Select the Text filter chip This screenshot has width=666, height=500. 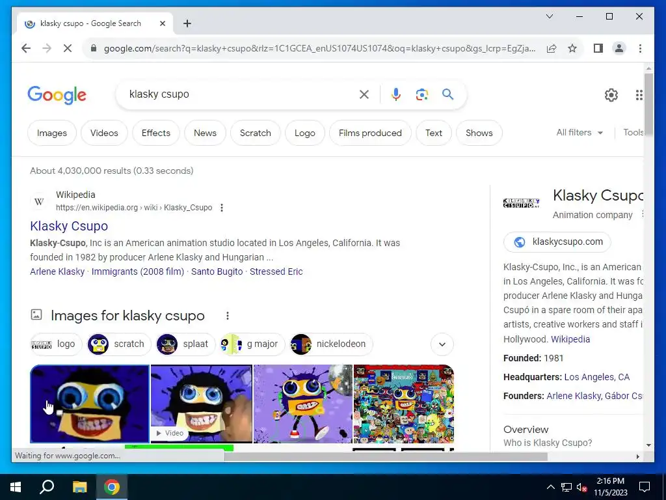[x=434, y=133]
